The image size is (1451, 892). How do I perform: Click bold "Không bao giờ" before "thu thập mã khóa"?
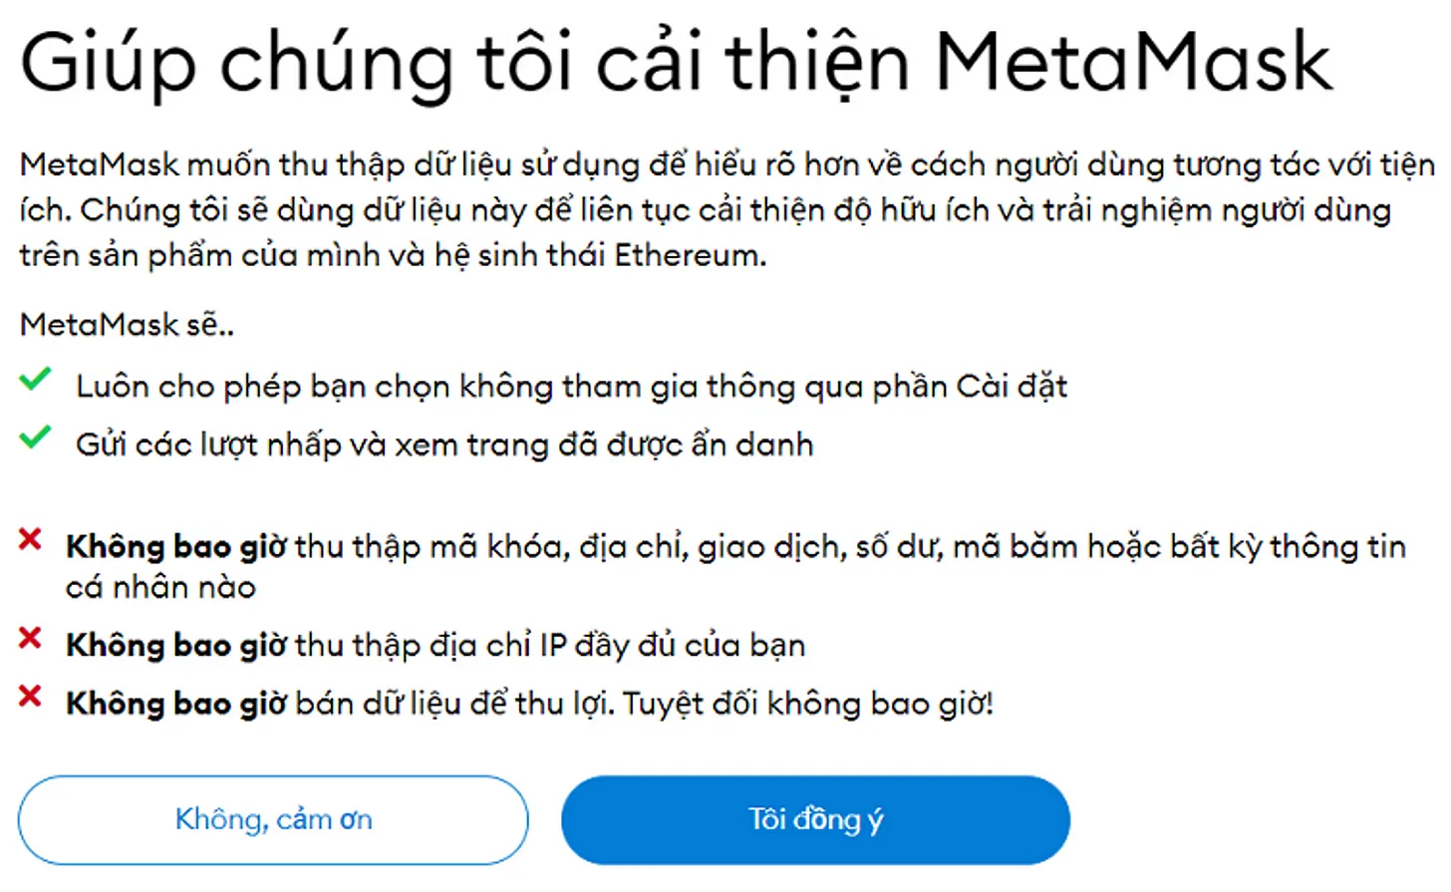pyautogui.click(x=175, y=547)
